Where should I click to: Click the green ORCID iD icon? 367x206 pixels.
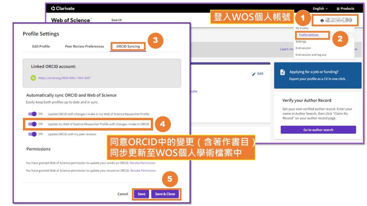33,78
